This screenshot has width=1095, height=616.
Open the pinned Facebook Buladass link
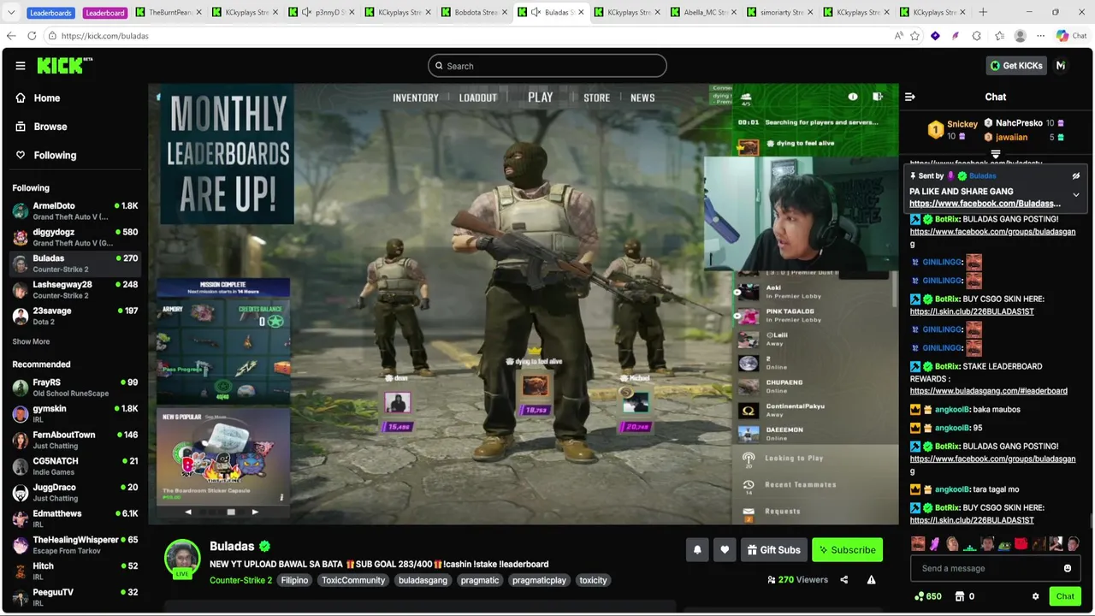(x=985, y=204)
